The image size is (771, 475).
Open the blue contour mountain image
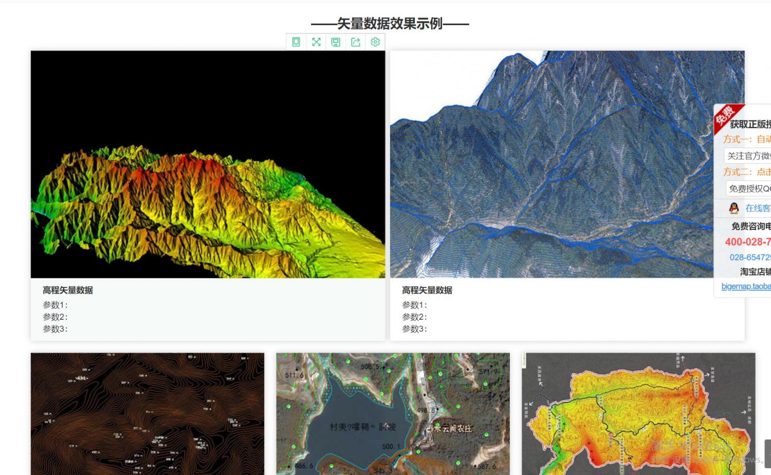(550, 165)
